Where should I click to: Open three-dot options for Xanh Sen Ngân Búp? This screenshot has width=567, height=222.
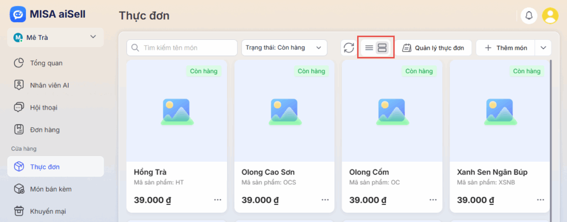pos(540,199)
